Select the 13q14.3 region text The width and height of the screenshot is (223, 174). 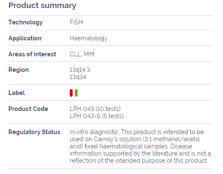click(80, 70)
